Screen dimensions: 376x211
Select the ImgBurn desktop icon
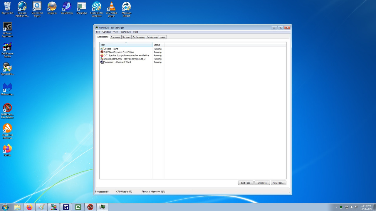point(52,8)
